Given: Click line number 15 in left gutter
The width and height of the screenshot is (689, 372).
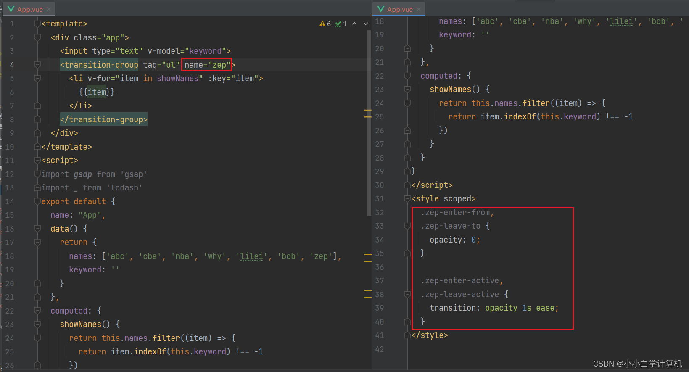Looking at the screenshot, I should [x=10, y=215].
